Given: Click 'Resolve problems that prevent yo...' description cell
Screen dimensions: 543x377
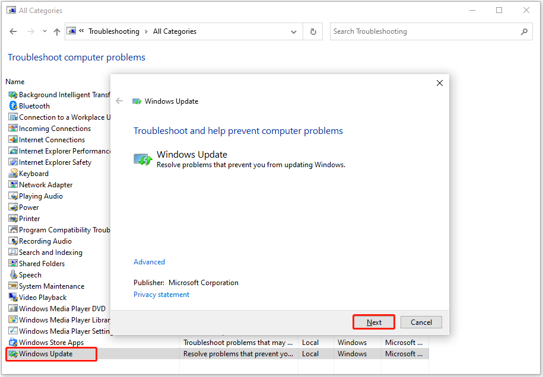Looking at the screenshot, I should point(238,354).
